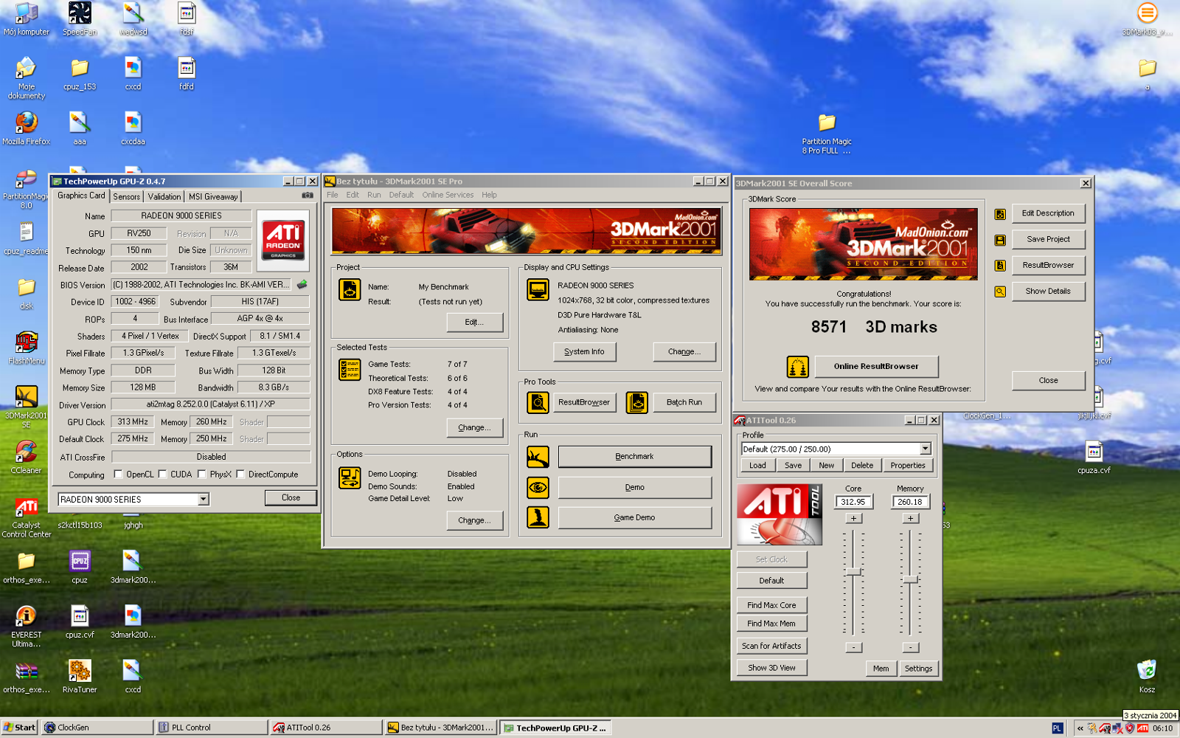Image resolution: width=1180 pixels, height=738 pixels.
Task: Click the Memory clock value field
Action: [910, 502]
